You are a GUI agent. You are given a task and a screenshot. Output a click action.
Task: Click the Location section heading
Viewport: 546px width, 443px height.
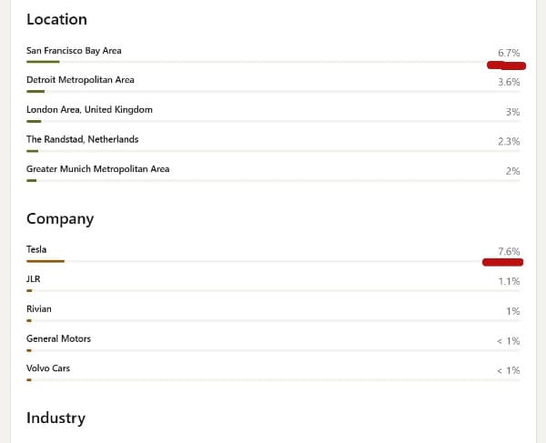[x=56, y=19]
